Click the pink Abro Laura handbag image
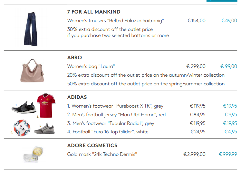Viewport: 241px width, 172px height. pos(34,70)
